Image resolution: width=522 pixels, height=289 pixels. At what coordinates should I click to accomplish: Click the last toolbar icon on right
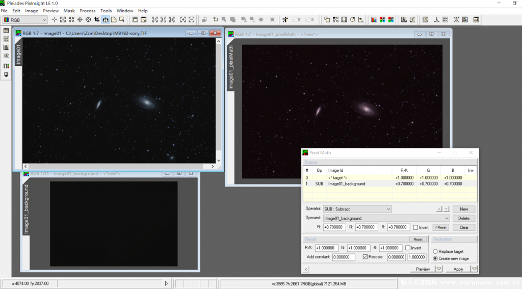pos(477,20)
